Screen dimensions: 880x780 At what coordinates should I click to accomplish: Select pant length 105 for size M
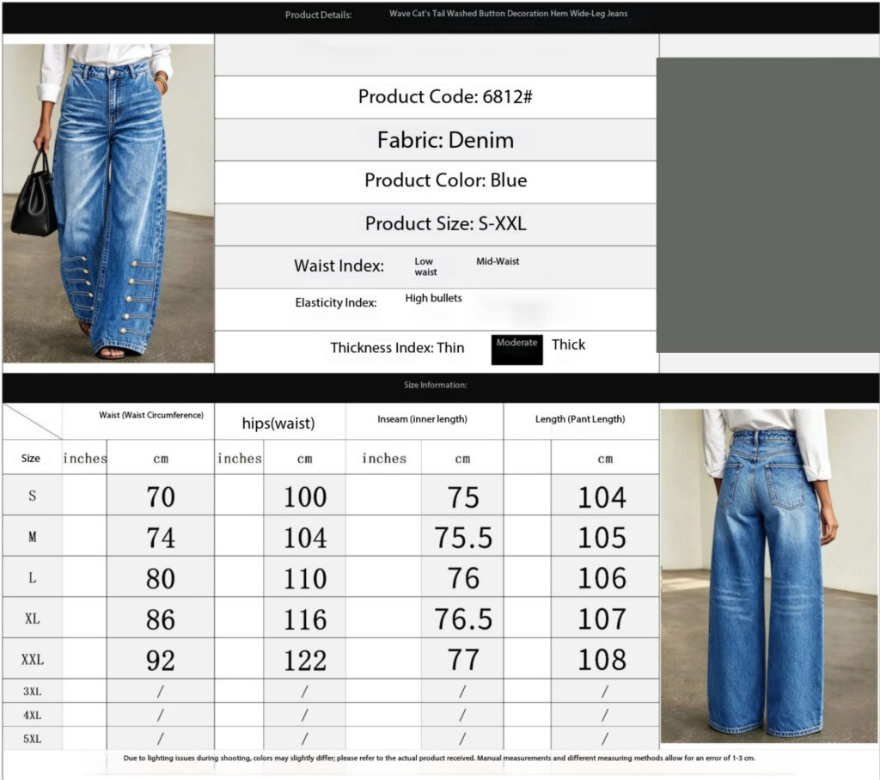click(602, 538)
